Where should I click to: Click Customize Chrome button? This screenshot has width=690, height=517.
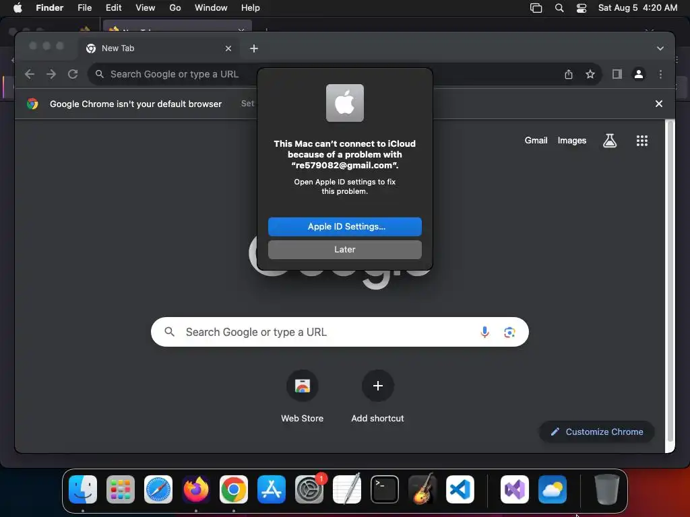pyautogui.click(x=597, y=432)
